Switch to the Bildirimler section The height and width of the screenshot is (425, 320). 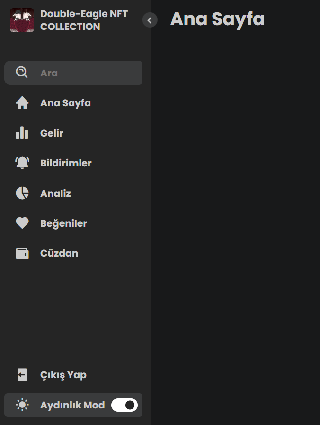point(65,163)
